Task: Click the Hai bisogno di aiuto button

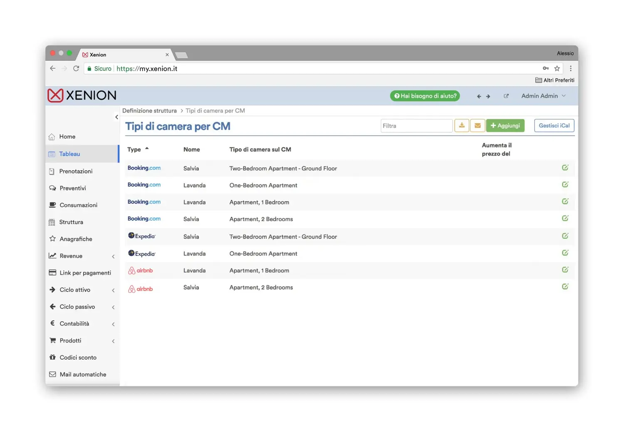Action: [425, 96]
